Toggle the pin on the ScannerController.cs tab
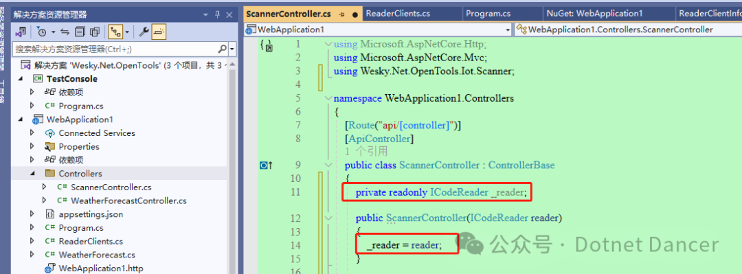 pyautogui.click(x=342, y=14)
